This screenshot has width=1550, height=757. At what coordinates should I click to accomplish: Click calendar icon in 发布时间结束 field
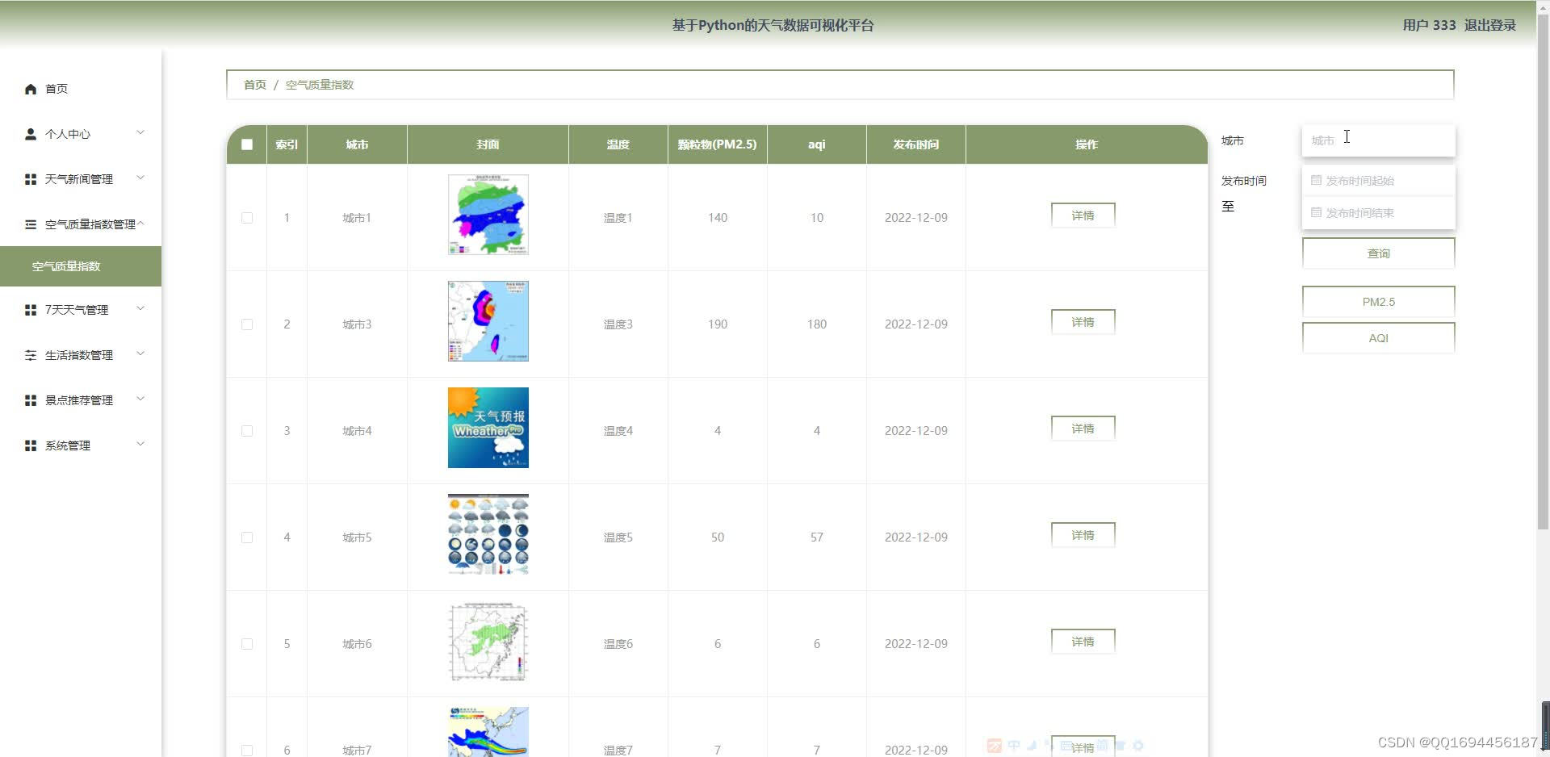click(x=1316, y=212)
